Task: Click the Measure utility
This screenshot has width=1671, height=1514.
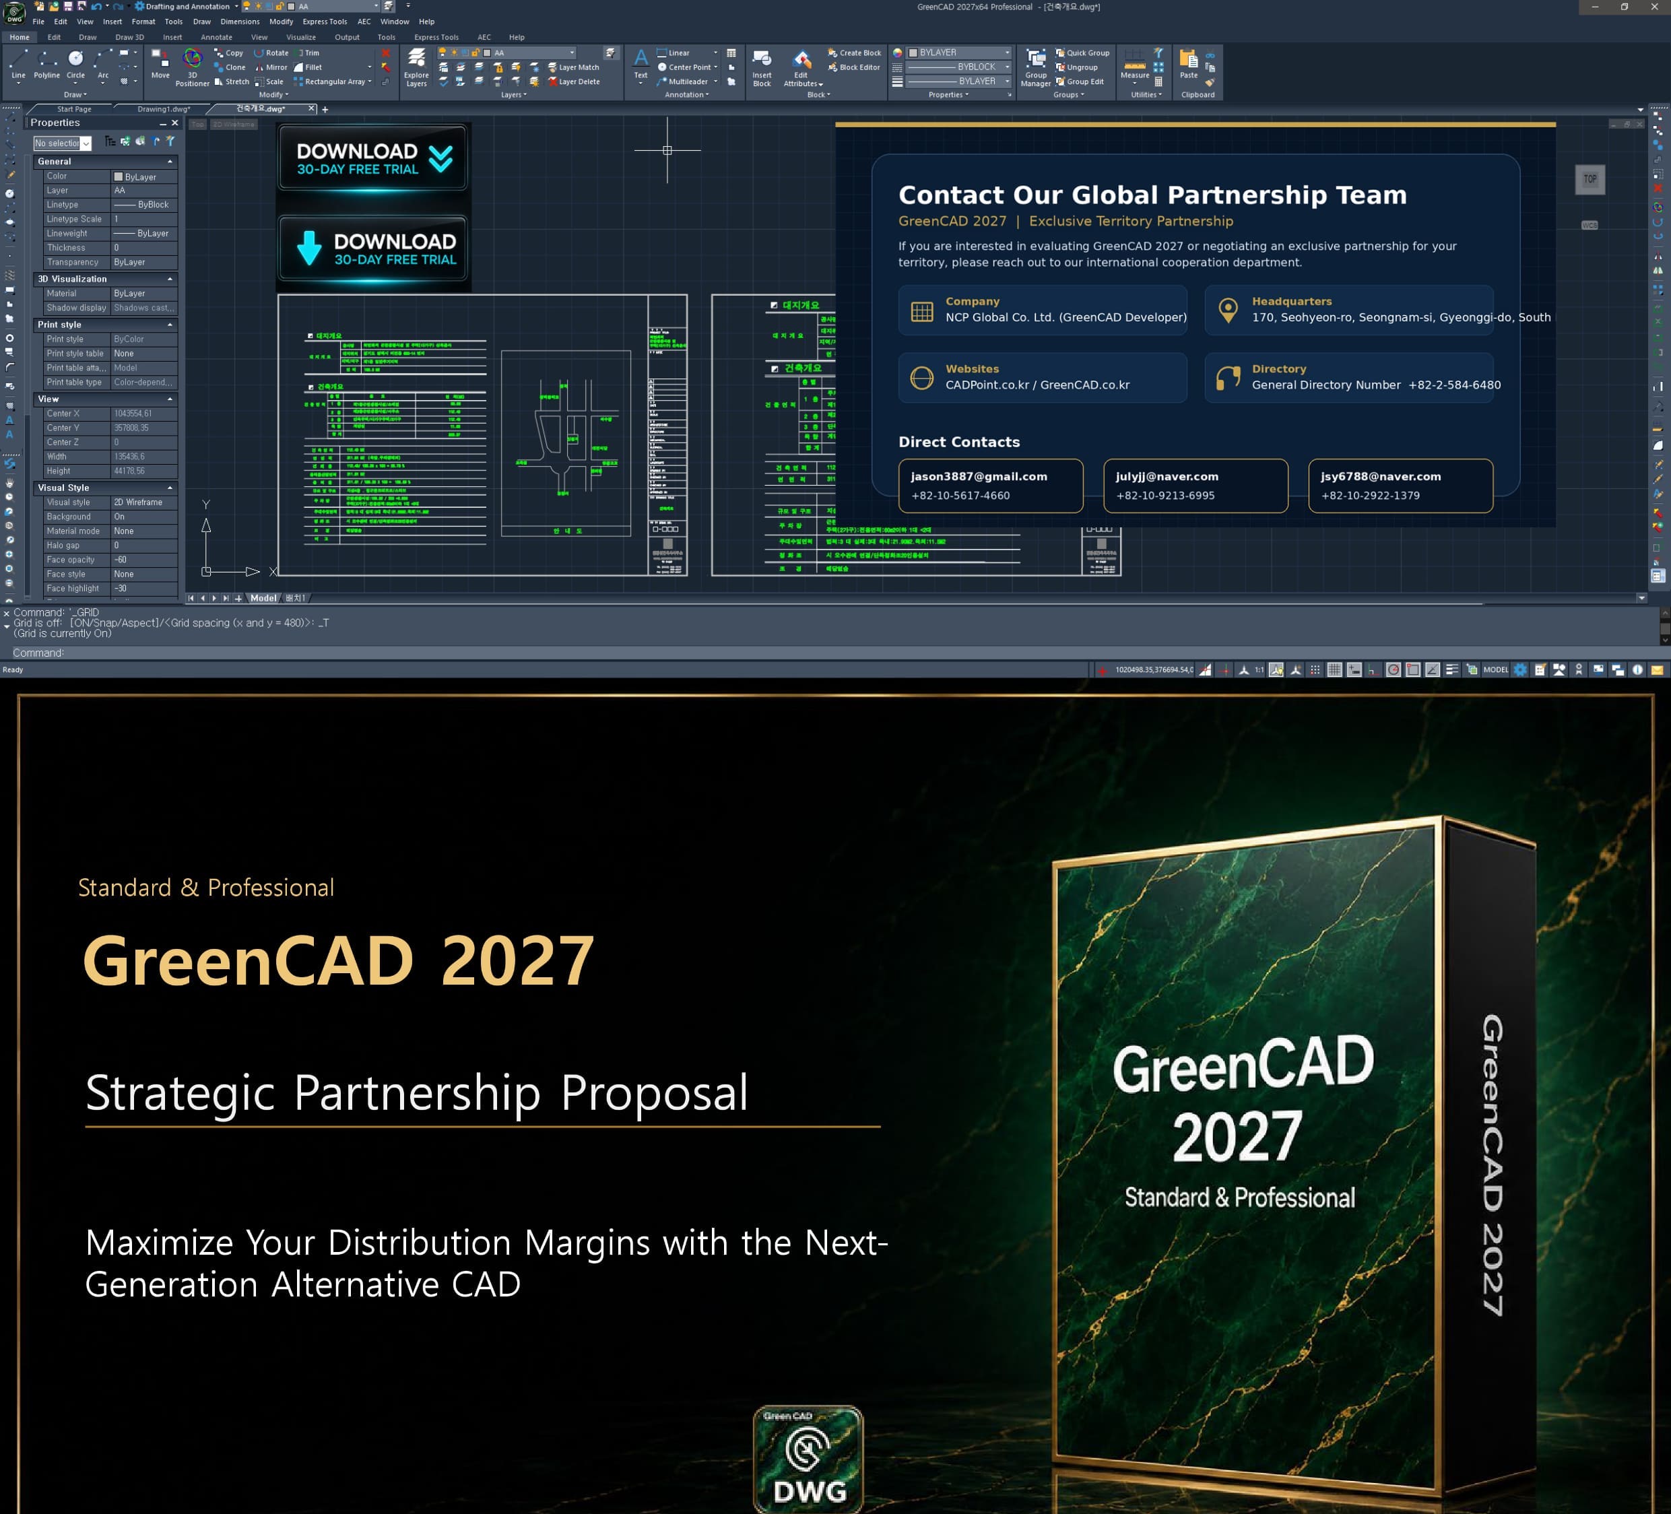Action: (1135, 65)
